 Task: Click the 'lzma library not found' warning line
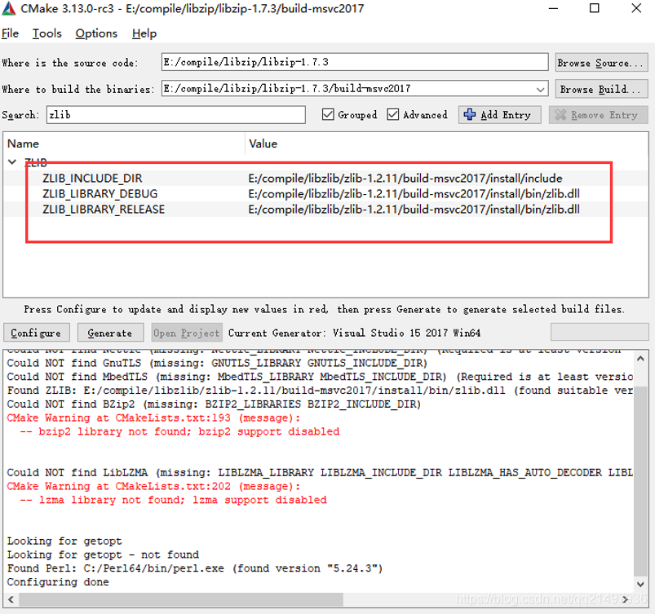coord(174,500)
